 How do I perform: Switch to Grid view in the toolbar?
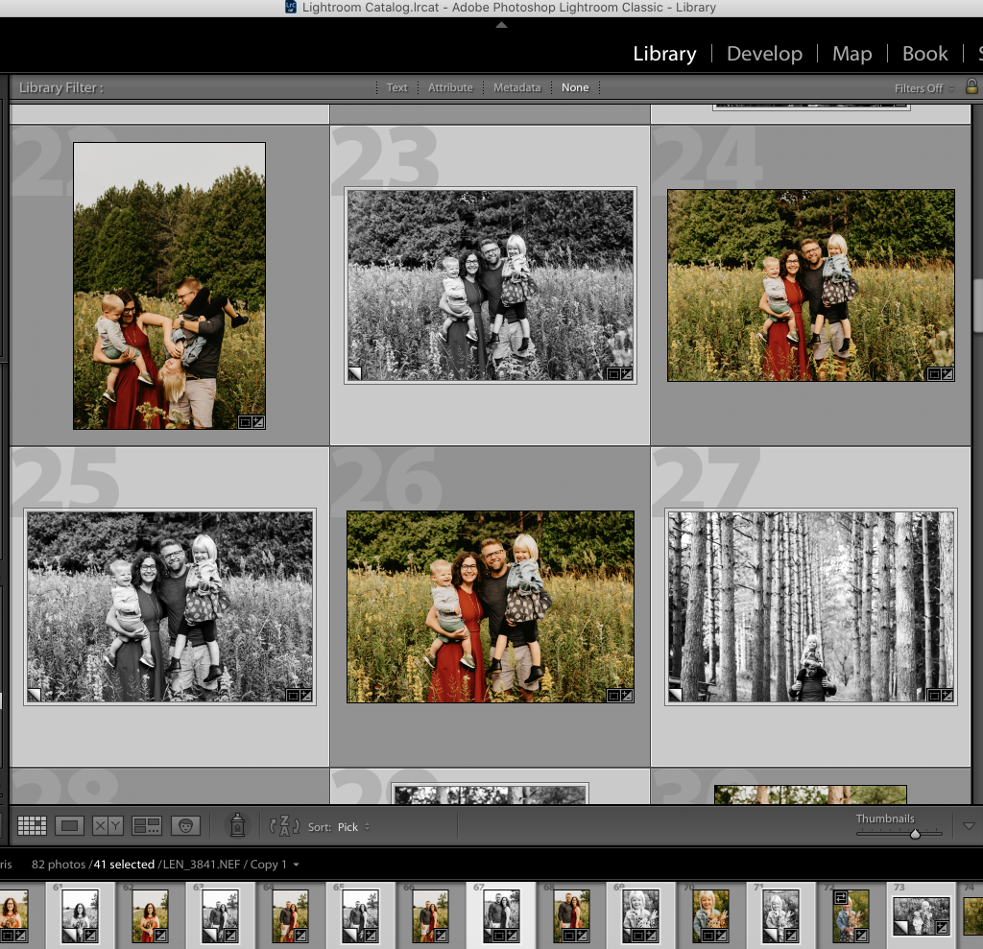(x=32, y=825)
